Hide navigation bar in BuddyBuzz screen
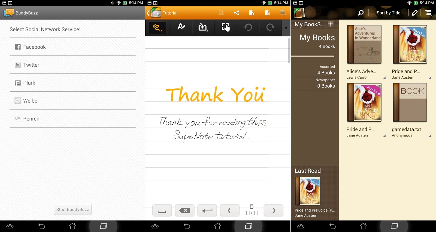The height and width of the screenshot is (232, 436). click(10, 226)
